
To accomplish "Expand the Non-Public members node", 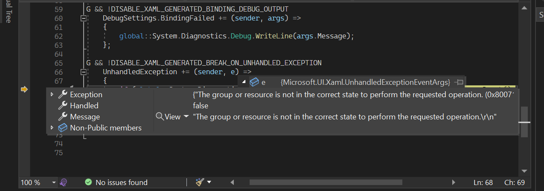I will pyautogui.click(x=52, y=128).
